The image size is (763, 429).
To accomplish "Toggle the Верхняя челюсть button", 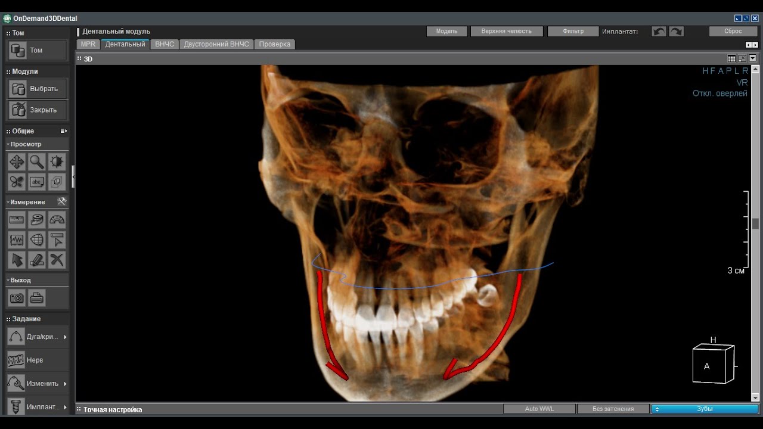I will click(x=507, y=32).
